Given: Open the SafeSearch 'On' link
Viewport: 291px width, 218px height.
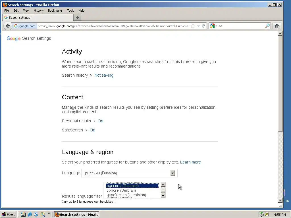Looking at the screenshot, I should (x=92, y=130).
